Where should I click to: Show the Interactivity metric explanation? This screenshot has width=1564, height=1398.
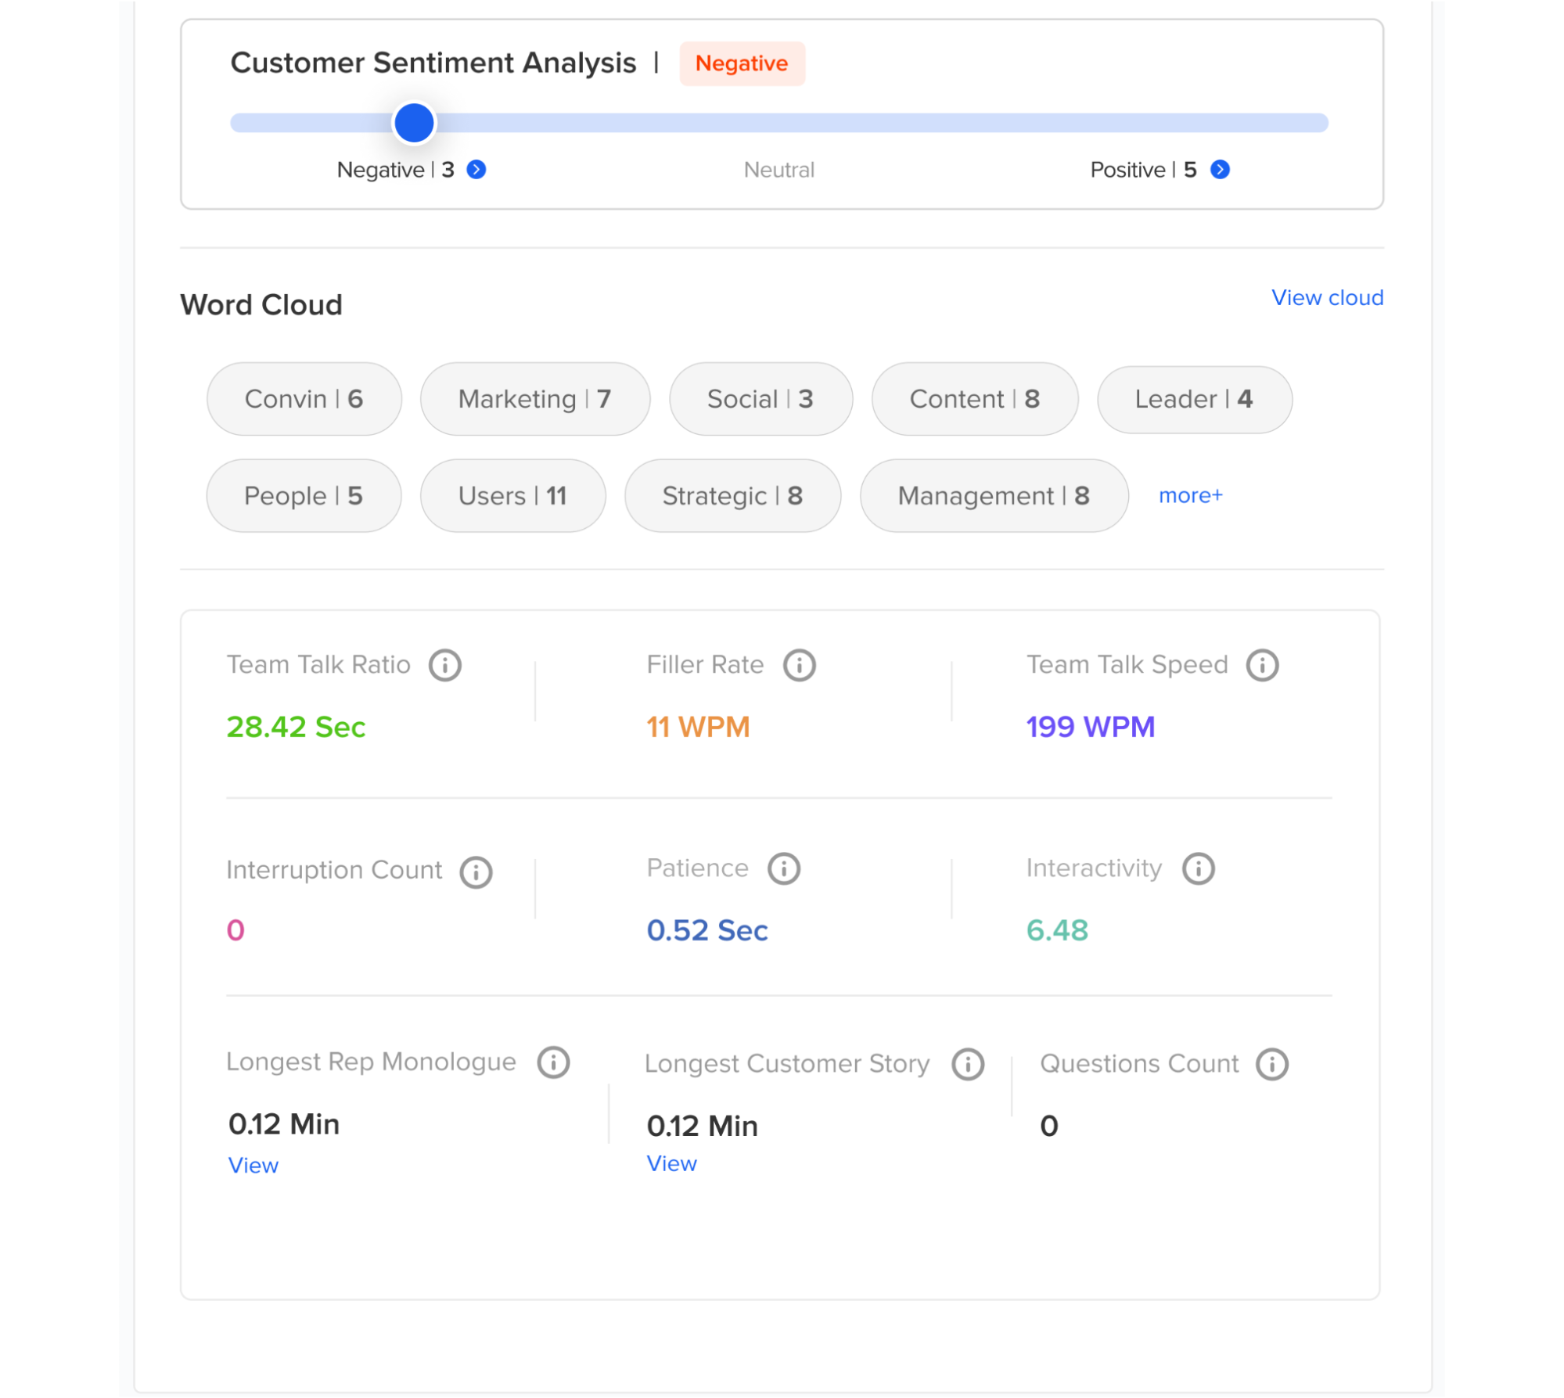coord(1198,868)
